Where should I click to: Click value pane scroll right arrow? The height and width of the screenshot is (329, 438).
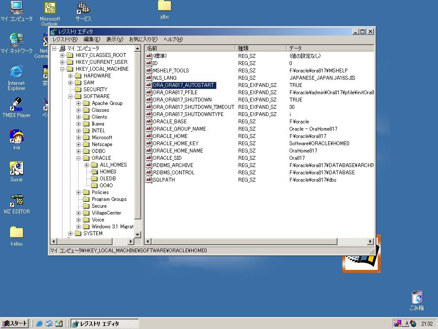tap(370, 241)
